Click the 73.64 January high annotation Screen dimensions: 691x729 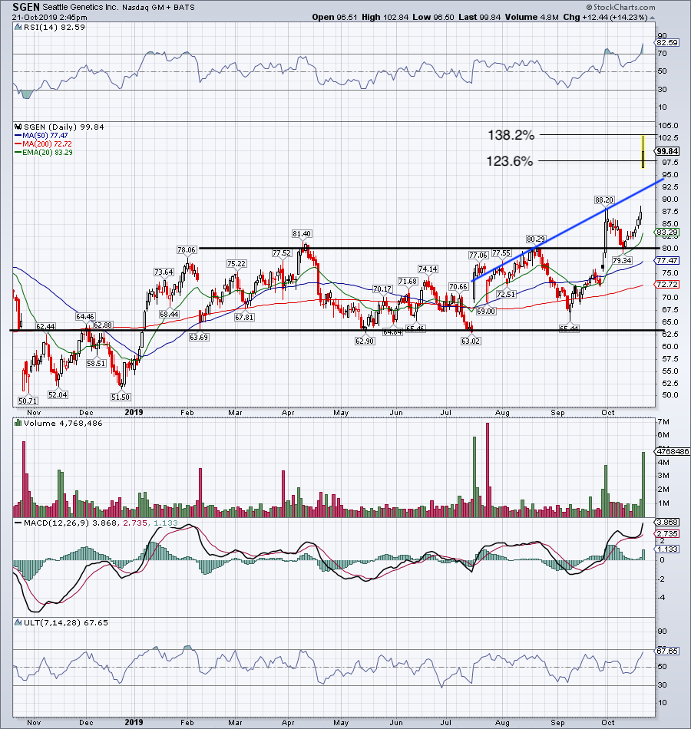[164, 272]
